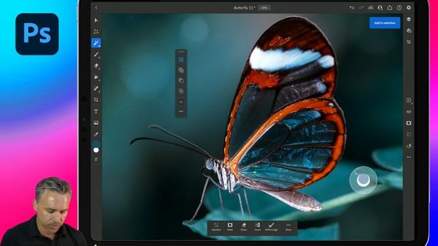This screenshot has height=246, width=438.
Task: Open More in the selection bar
Action: tap(288, 227)
